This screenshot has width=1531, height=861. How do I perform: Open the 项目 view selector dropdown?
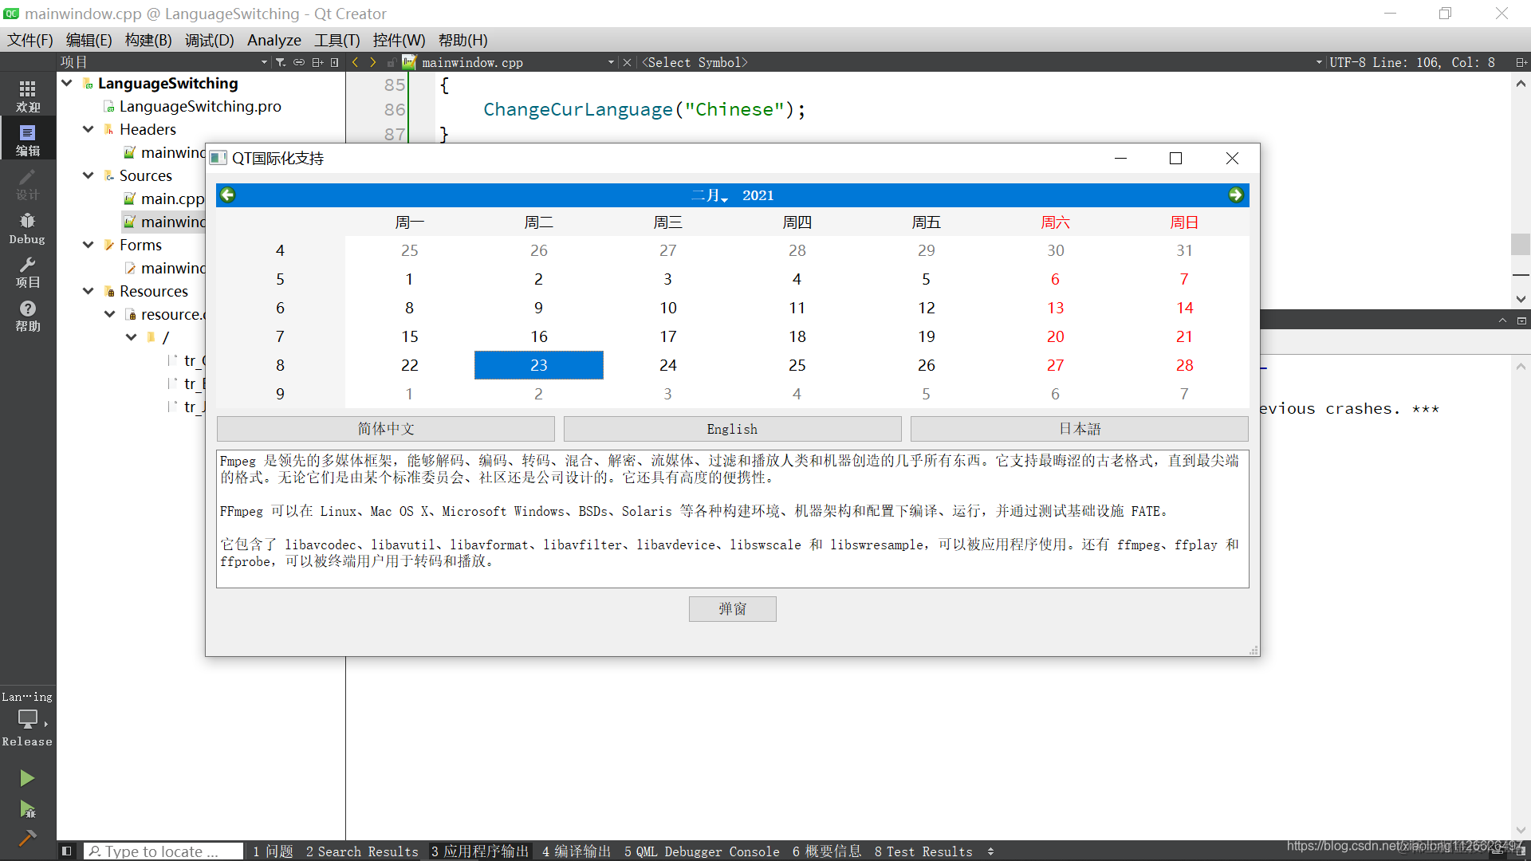click(x=163, y=62)
